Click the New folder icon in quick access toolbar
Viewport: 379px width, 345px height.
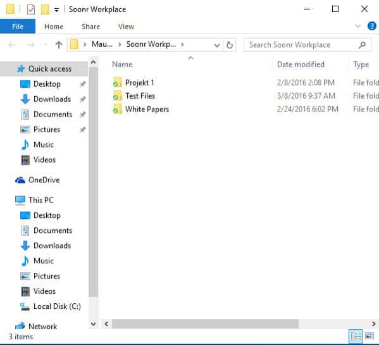45,9
